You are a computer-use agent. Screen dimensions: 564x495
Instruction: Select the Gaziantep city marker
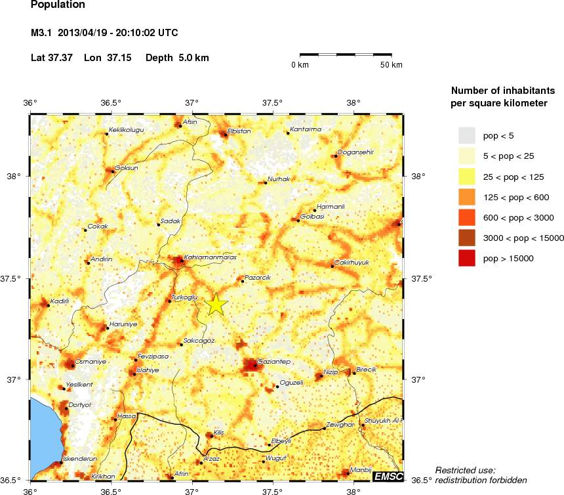click(256, 366)
